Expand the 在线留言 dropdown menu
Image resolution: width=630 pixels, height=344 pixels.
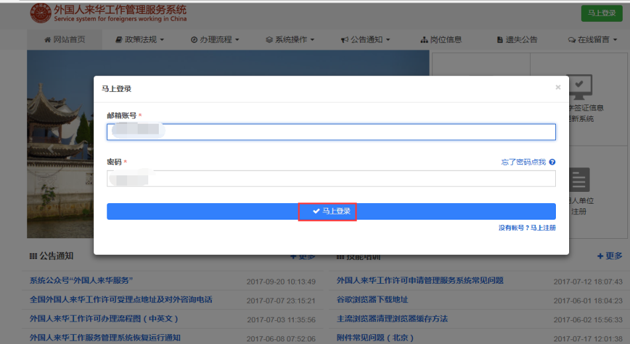[x=593, y=40]
